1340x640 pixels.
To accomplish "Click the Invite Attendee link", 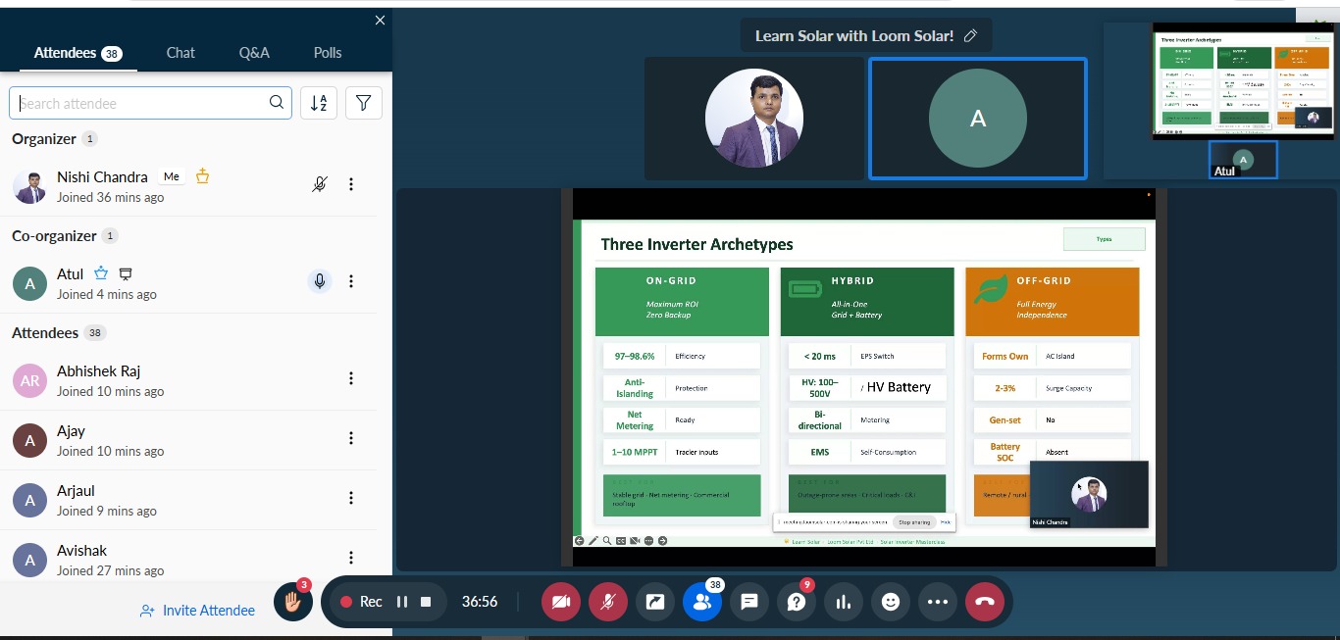I will click(198, 611).
